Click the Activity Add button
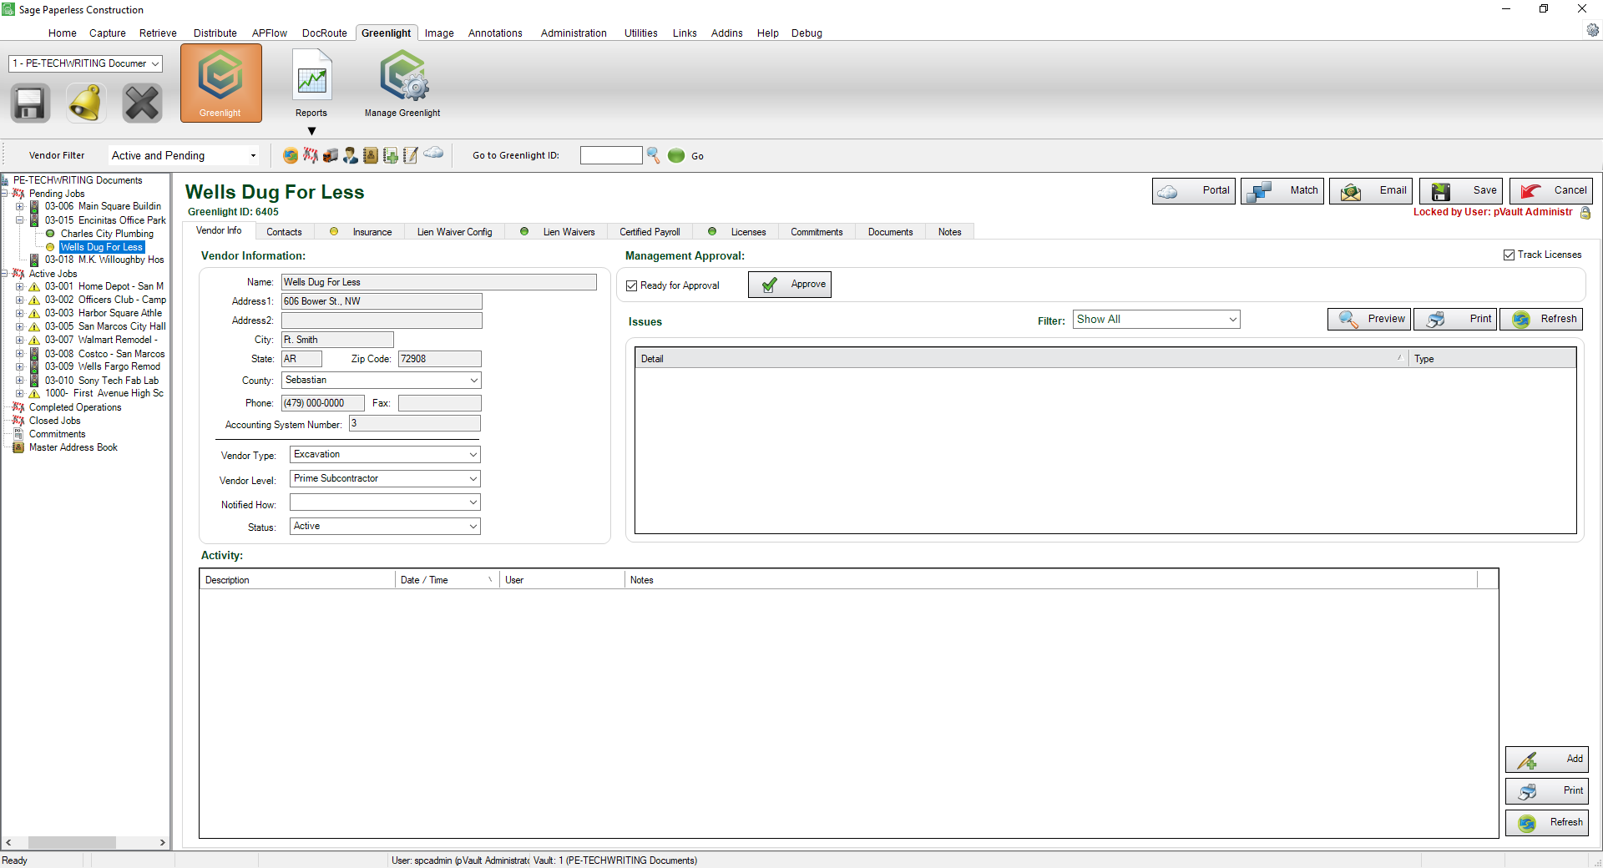 pyautogui.click(x=1547, y=759)
